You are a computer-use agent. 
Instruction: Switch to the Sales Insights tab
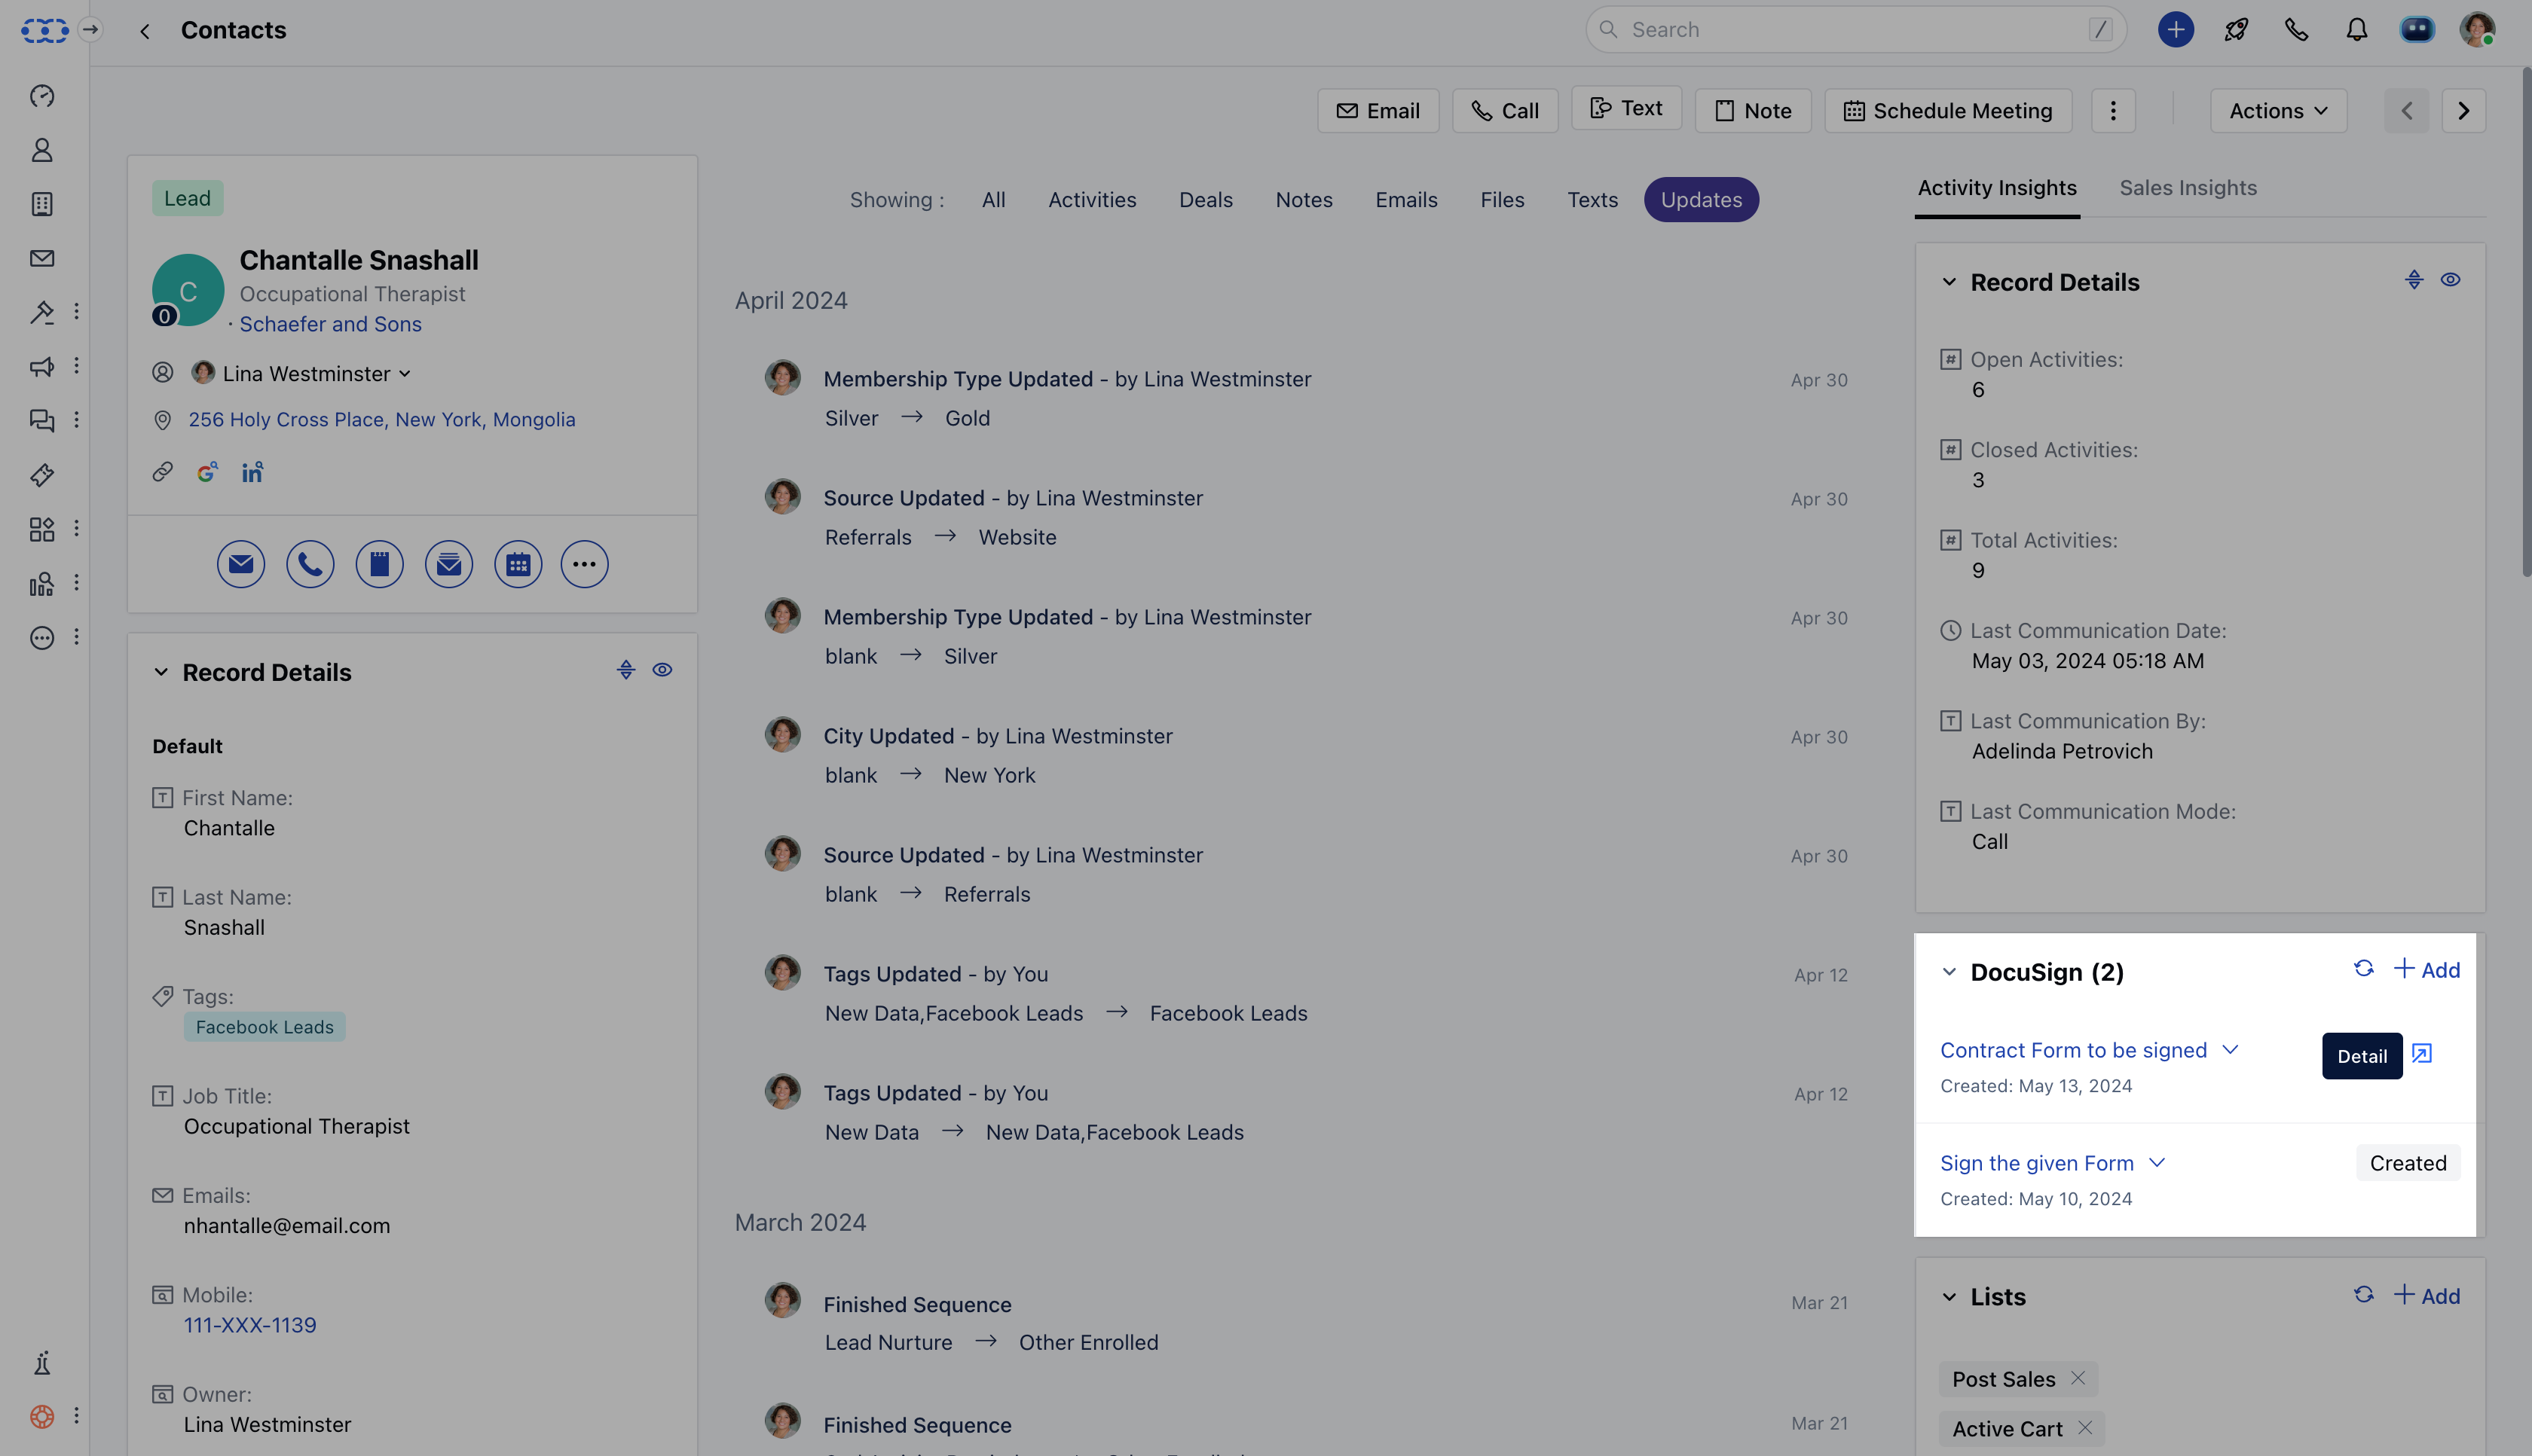(2188, 187)
